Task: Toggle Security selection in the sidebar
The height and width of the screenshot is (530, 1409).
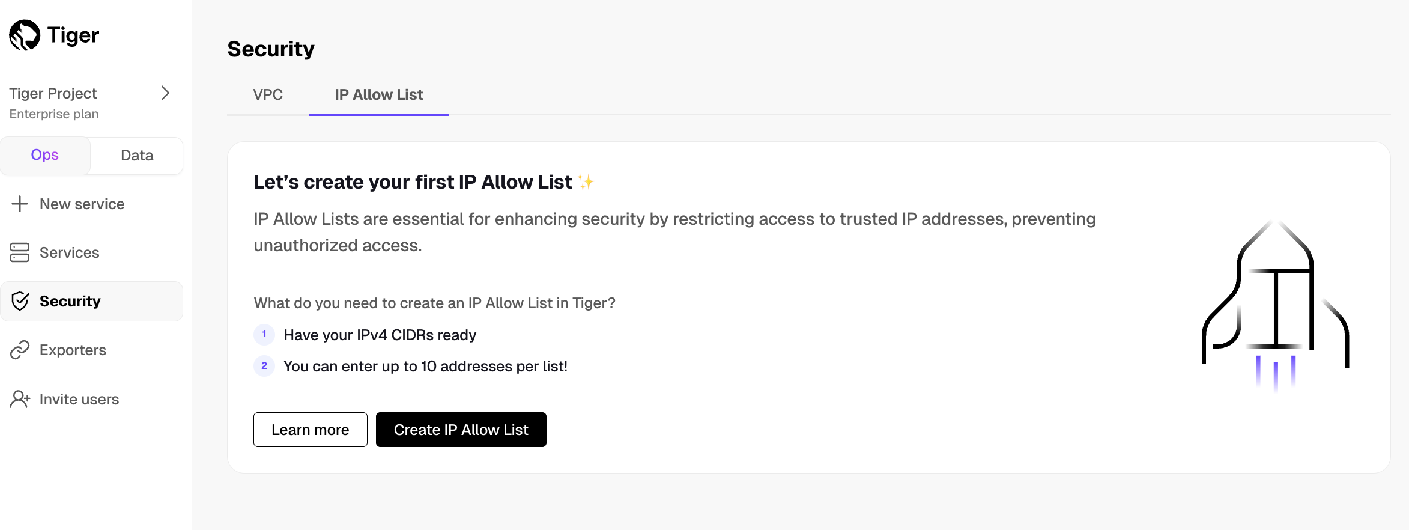Action: pos(70,301)
